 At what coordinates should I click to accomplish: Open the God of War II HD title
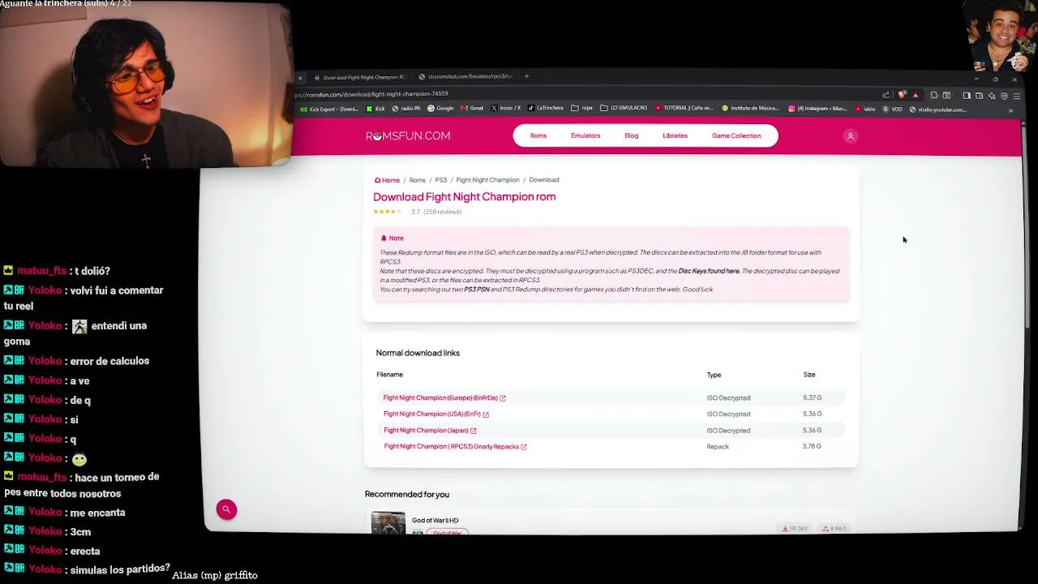point(435,521)
